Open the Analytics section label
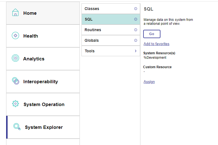 coord(34,59)
